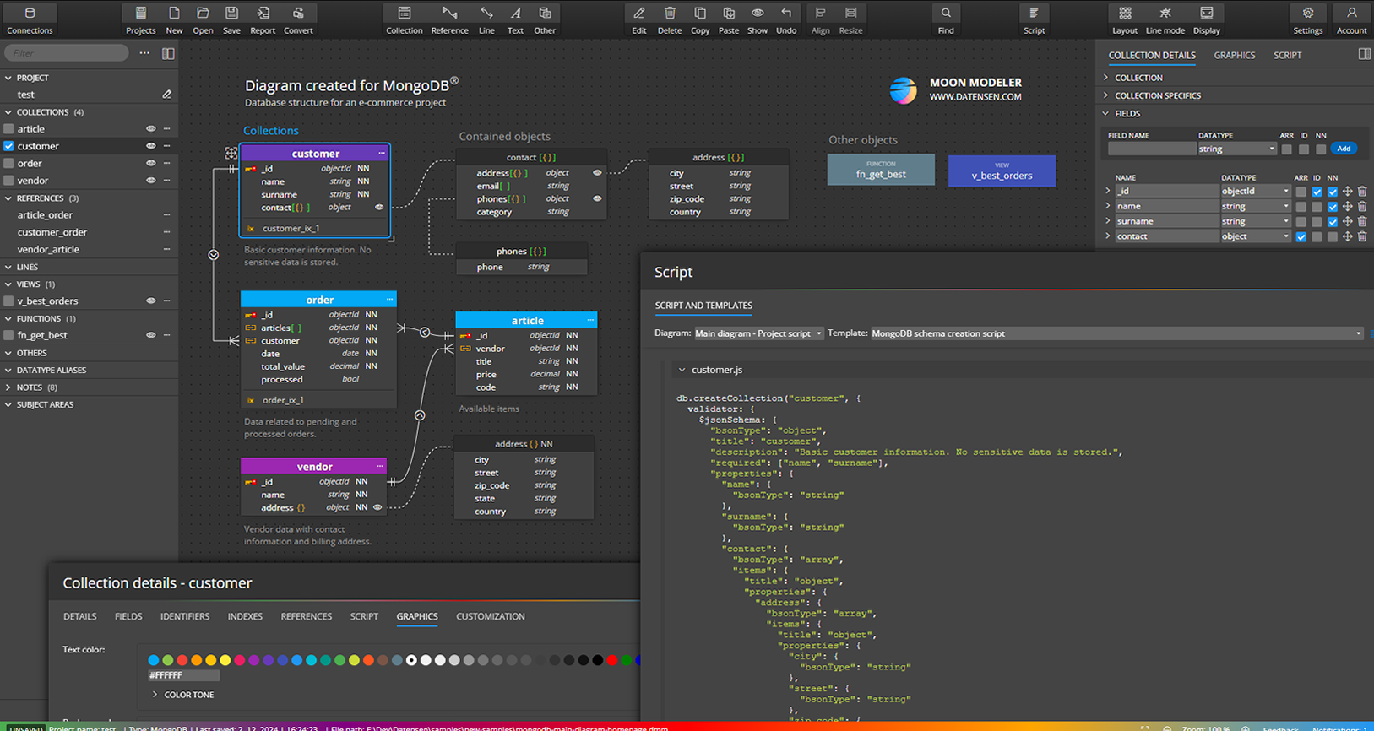Open datatype dropdown for _id field
This screenshot has height=731, width=1374.
tap(1255, 191)
